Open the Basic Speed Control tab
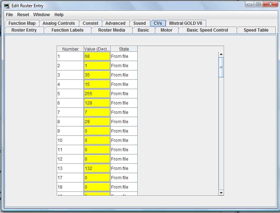Screen dimensions: 280x213 (x=207, y=30)
